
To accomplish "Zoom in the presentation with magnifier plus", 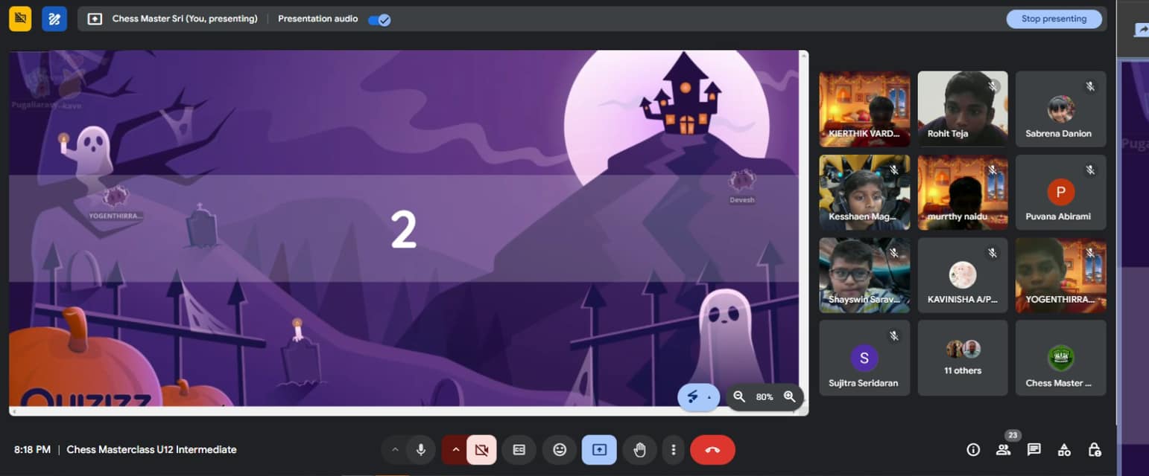I will click(790, 396).
